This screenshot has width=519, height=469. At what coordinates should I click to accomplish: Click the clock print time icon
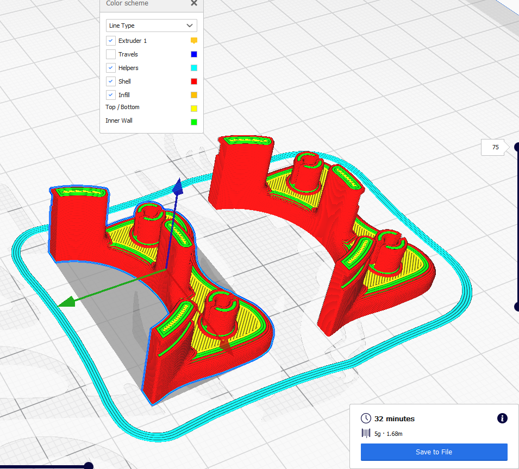pyautogui.click(x=366, y=419)
